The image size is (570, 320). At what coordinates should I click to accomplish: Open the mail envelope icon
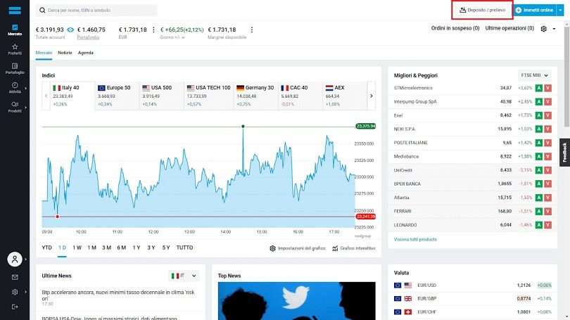pyautogui.click(x=15, y=277)
